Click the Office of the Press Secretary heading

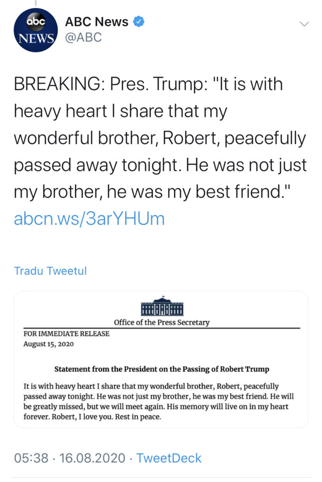[x=162, y=322]
